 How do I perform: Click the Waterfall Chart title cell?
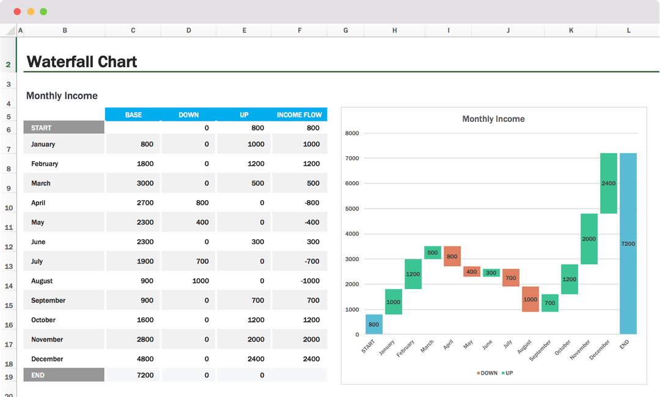point(82,62)
